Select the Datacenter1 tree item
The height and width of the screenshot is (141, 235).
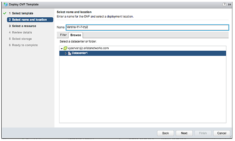pyautogui.click(x=143, y=53)
